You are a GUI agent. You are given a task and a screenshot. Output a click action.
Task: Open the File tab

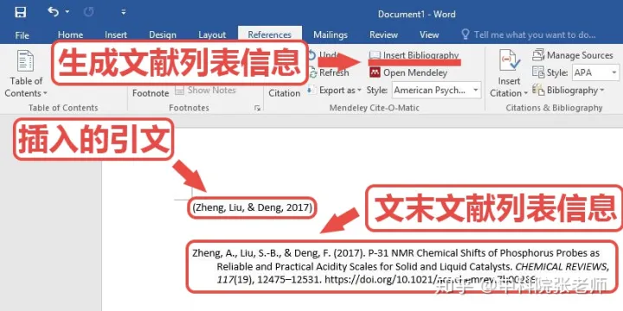pos(22,35)
